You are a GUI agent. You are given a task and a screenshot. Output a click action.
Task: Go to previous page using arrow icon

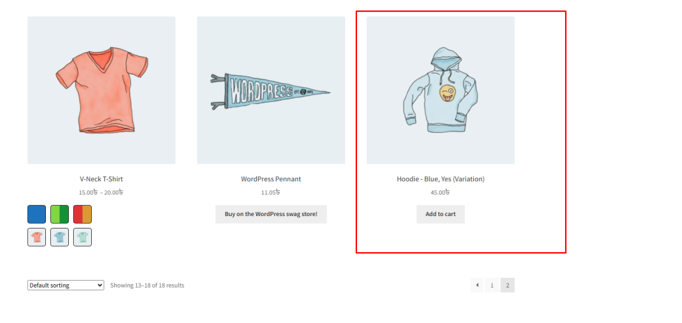click(x=477, y=285)
